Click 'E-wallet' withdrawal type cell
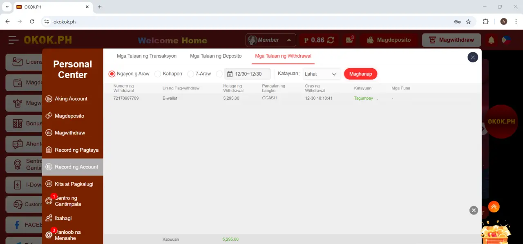The height and width of the screenshot is (244, 523). [x=170, y=98]
